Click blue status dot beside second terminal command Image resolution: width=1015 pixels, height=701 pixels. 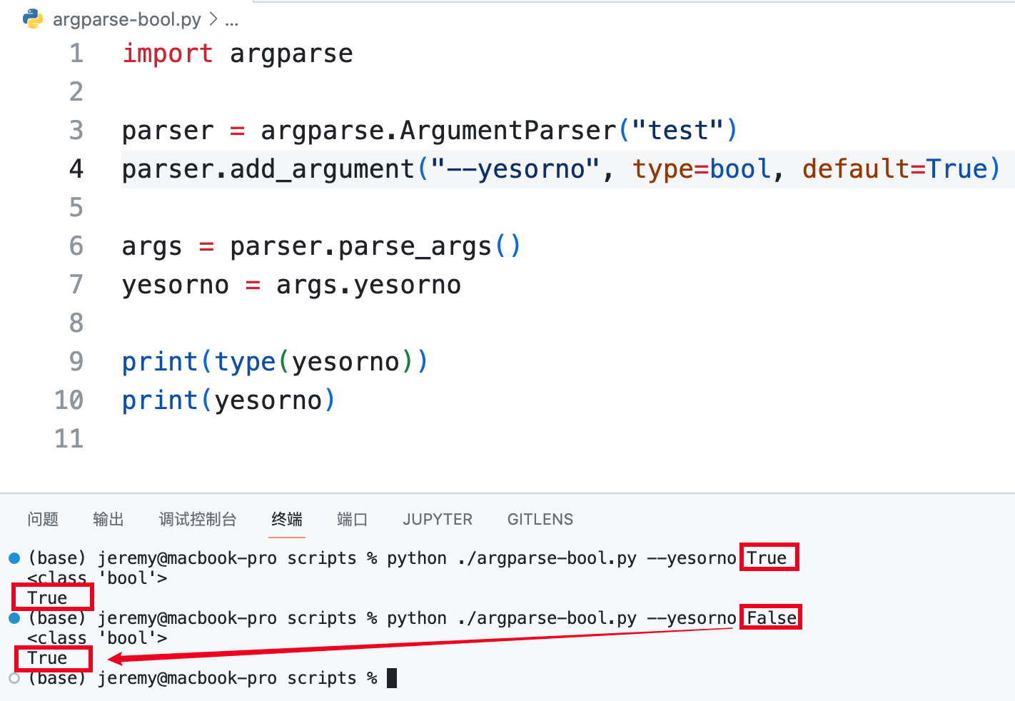click(x=14, y=617)
